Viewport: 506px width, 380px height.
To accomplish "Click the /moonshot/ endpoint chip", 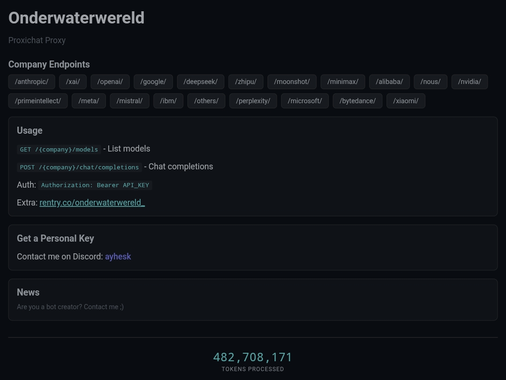I will click(x=292, y=82).
